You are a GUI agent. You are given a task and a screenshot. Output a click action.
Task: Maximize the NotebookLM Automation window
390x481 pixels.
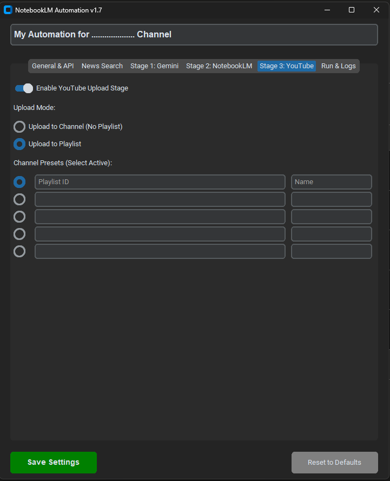pos(352,10)
